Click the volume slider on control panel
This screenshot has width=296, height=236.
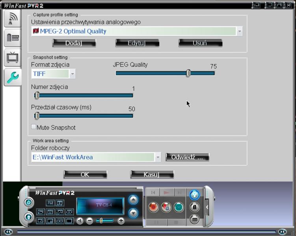pos(104,221)
